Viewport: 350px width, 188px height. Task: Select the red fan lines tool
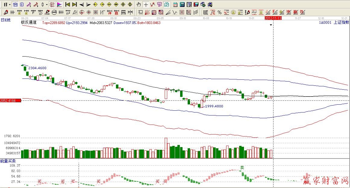pyautogui.click(x=147, y=12)
